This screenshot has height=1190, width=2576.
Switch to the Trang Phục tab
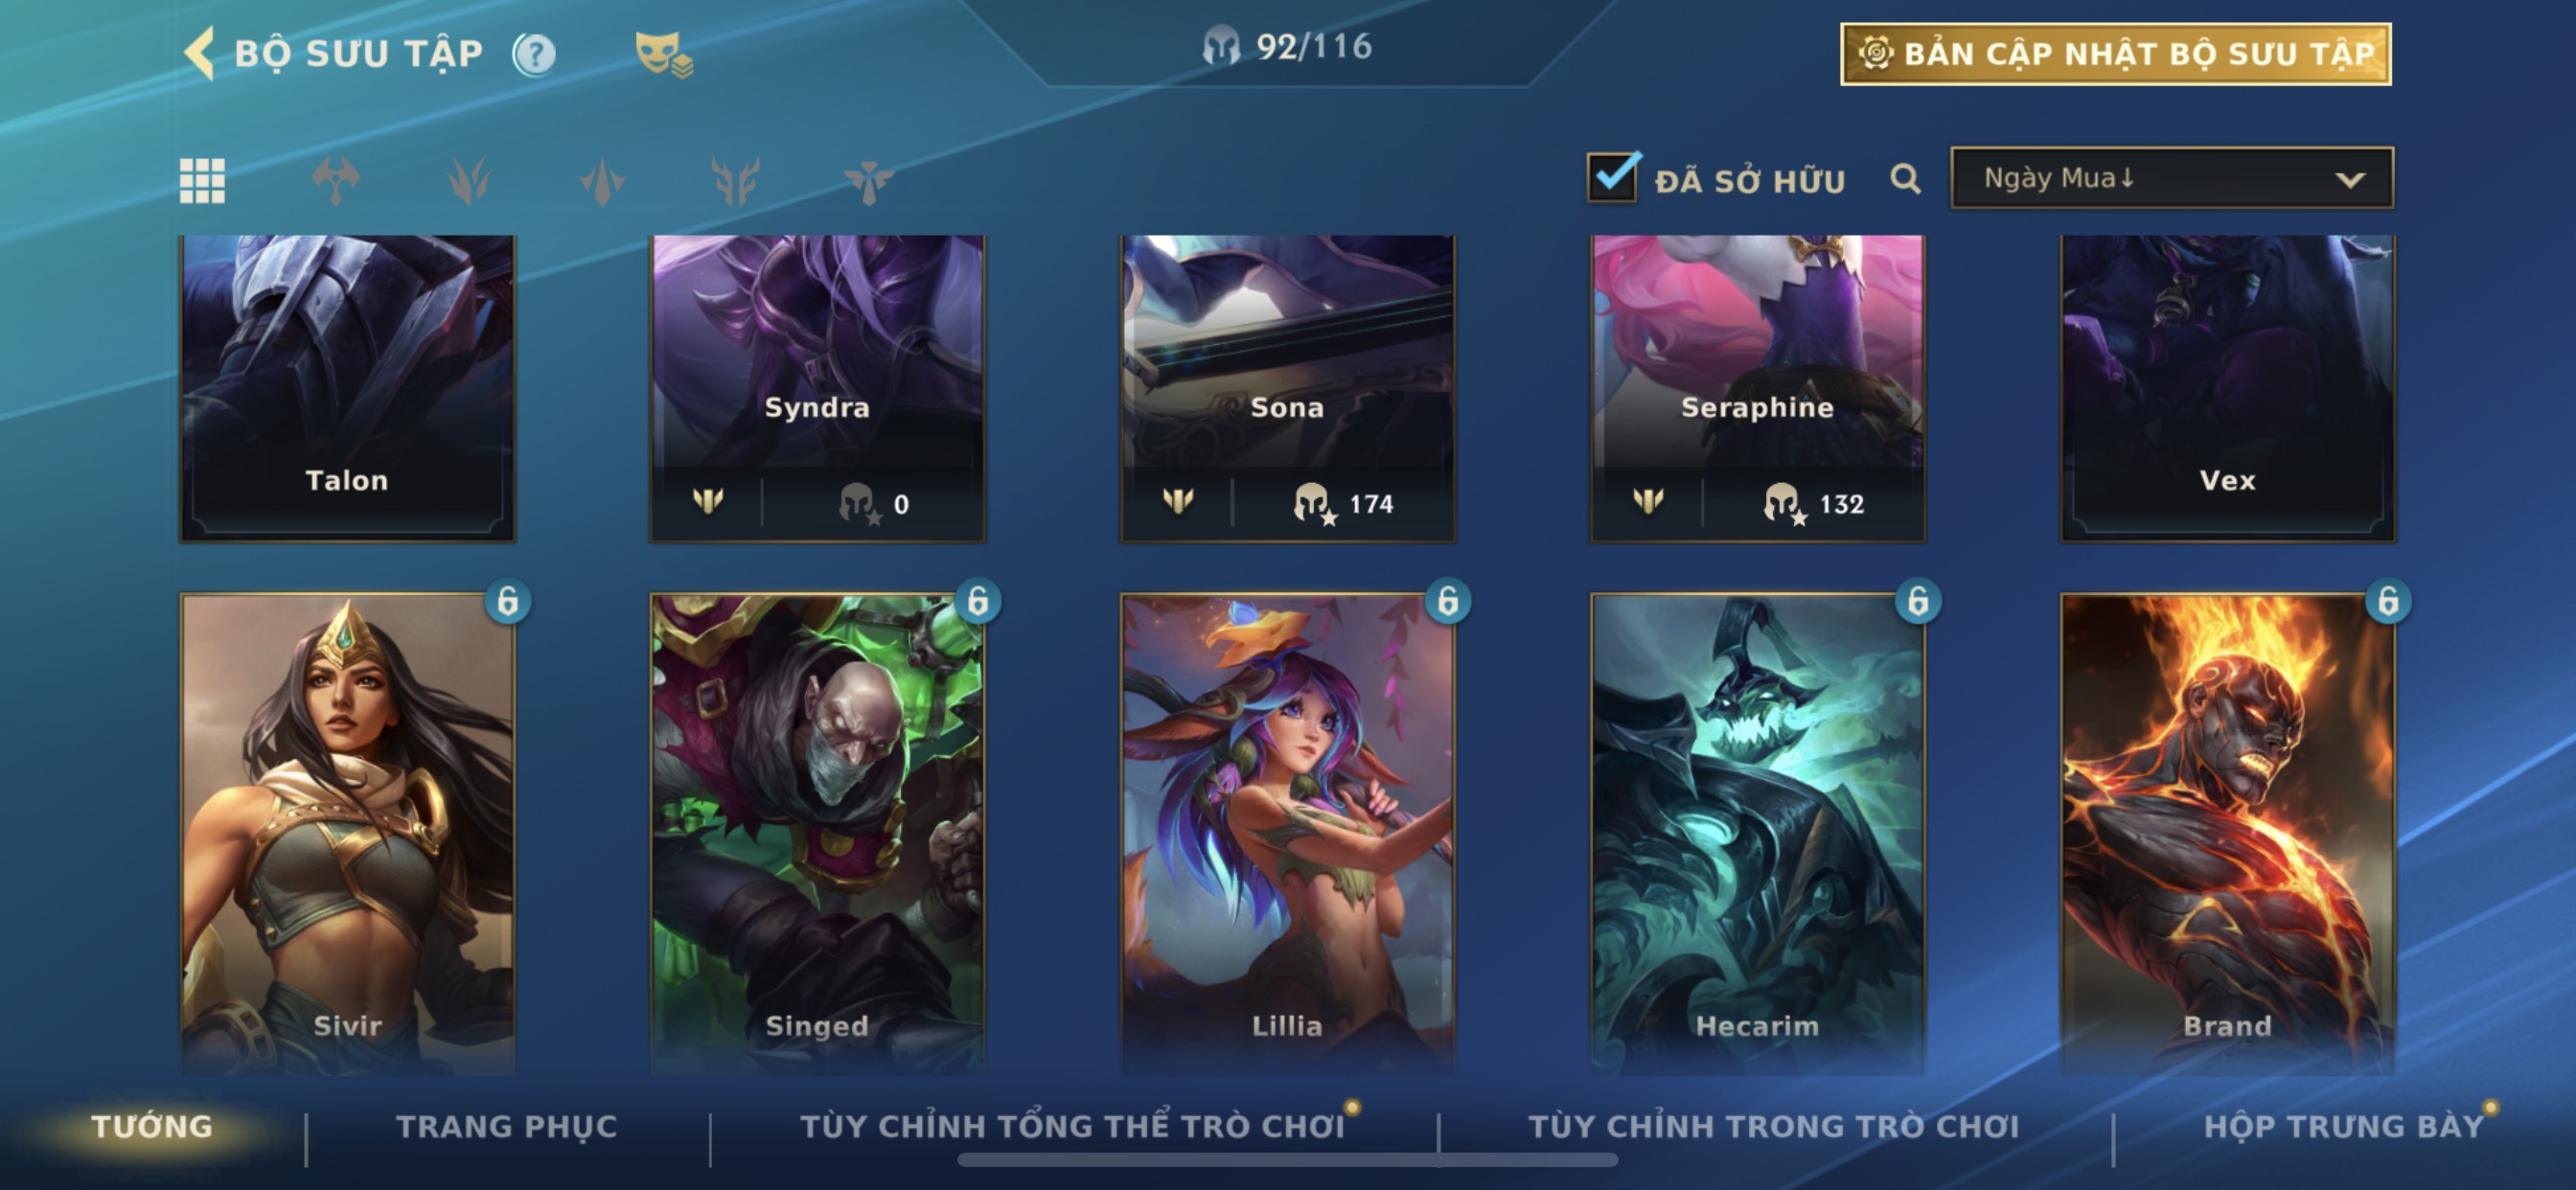507,1126
